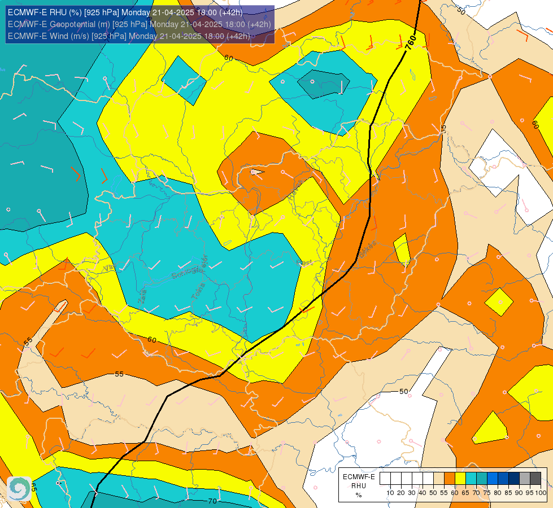
Task: Click the Tolna county label
Action: [x=198, y=291]
